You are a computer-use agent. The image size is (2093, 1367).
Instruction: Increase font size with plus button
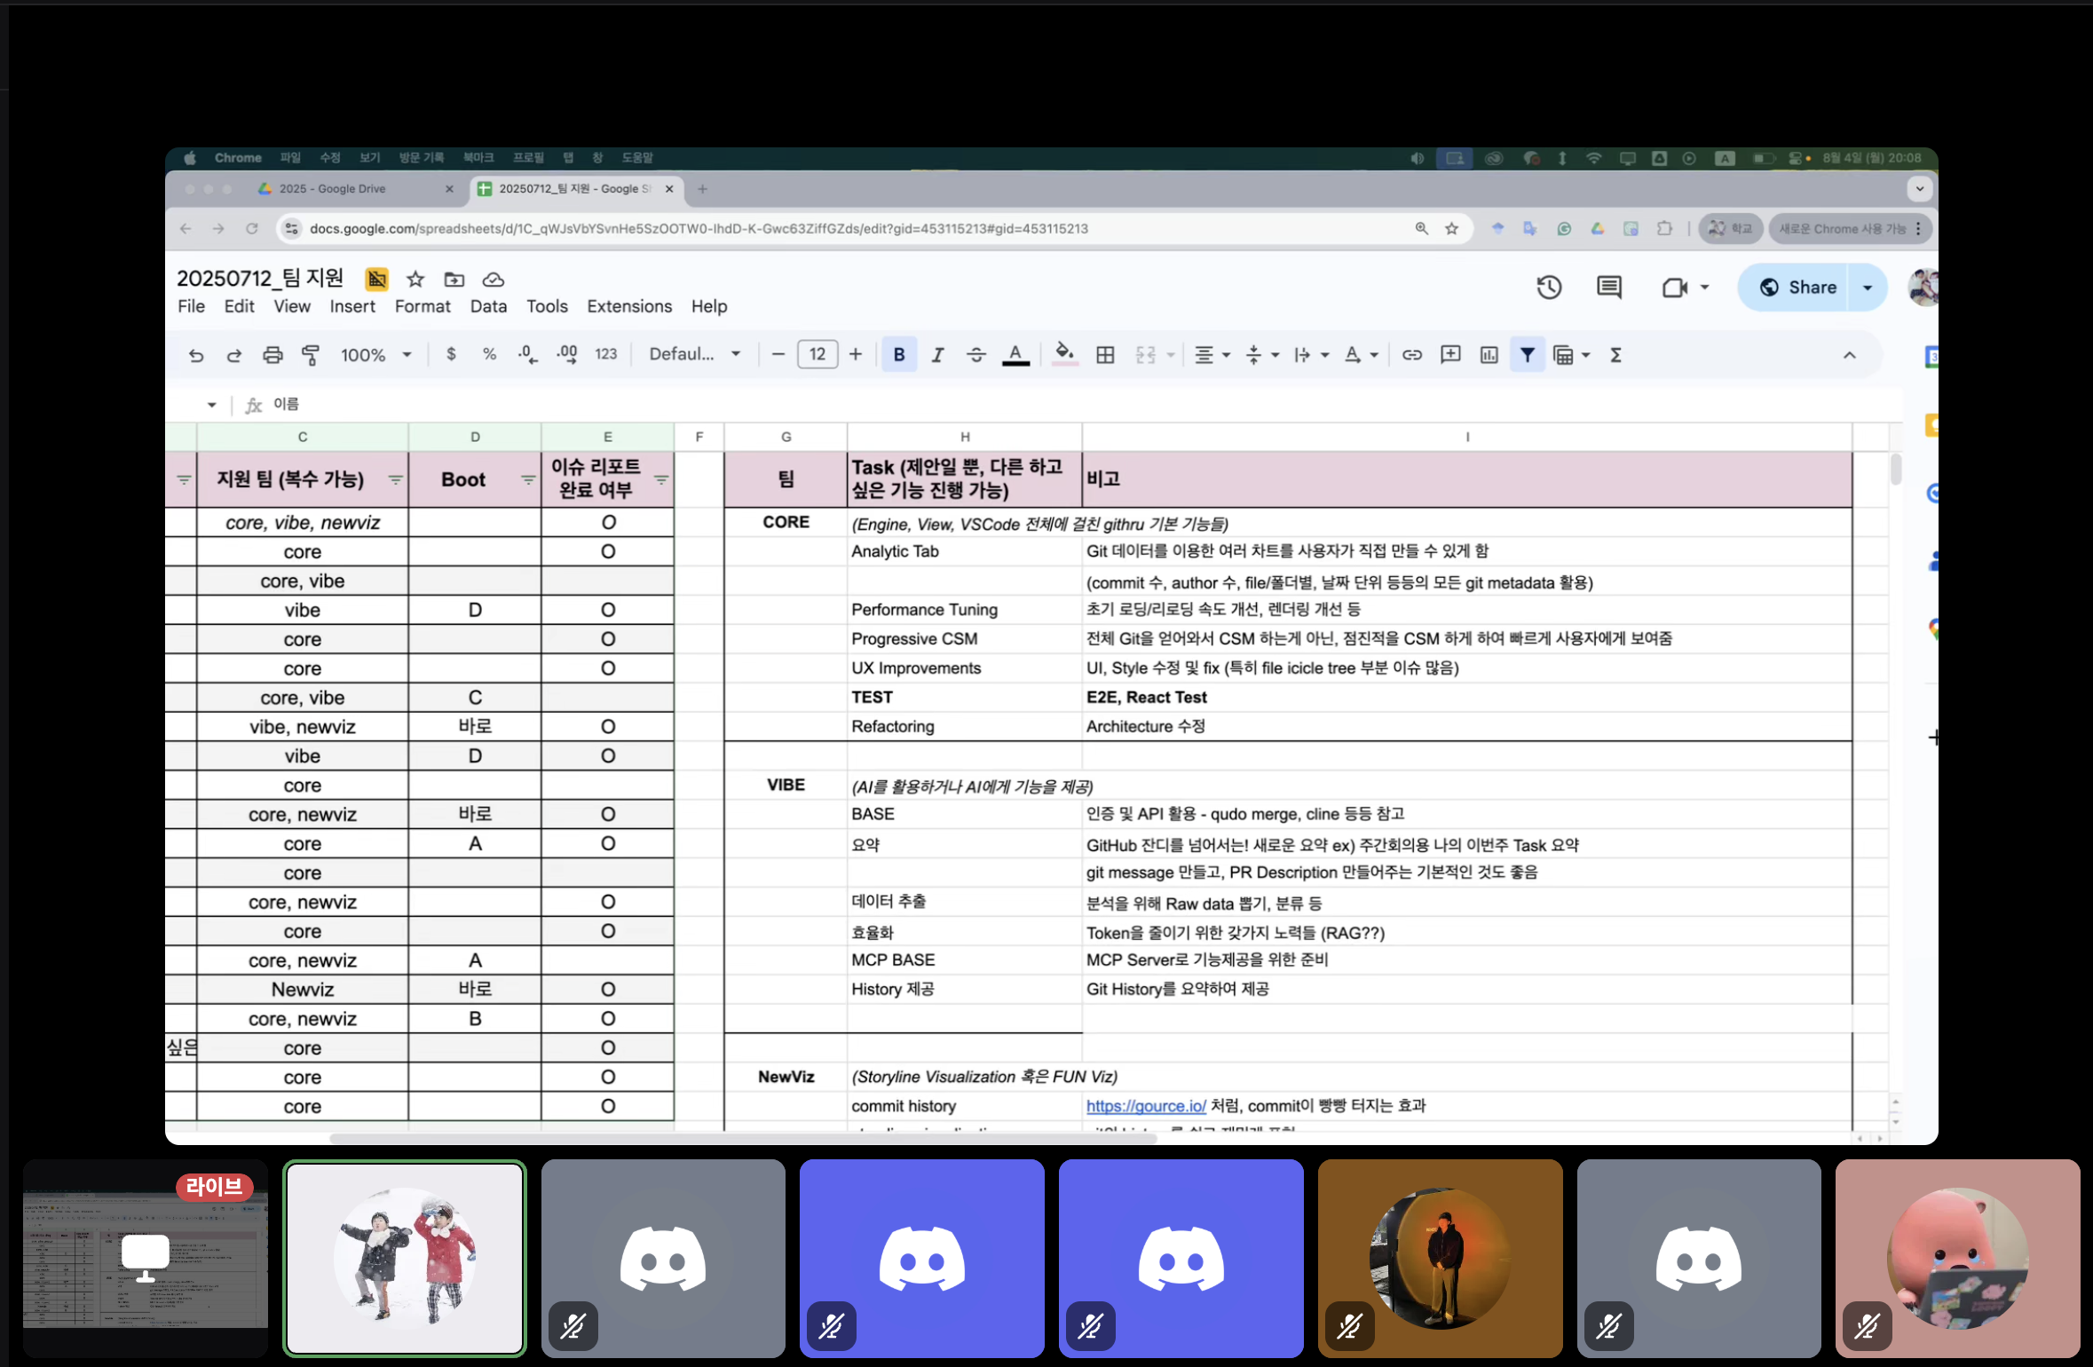click(856, 354)
